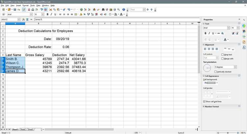Click the Format Paintbrush icon
This screenshot has height=134, width=247.
point(64,10)
